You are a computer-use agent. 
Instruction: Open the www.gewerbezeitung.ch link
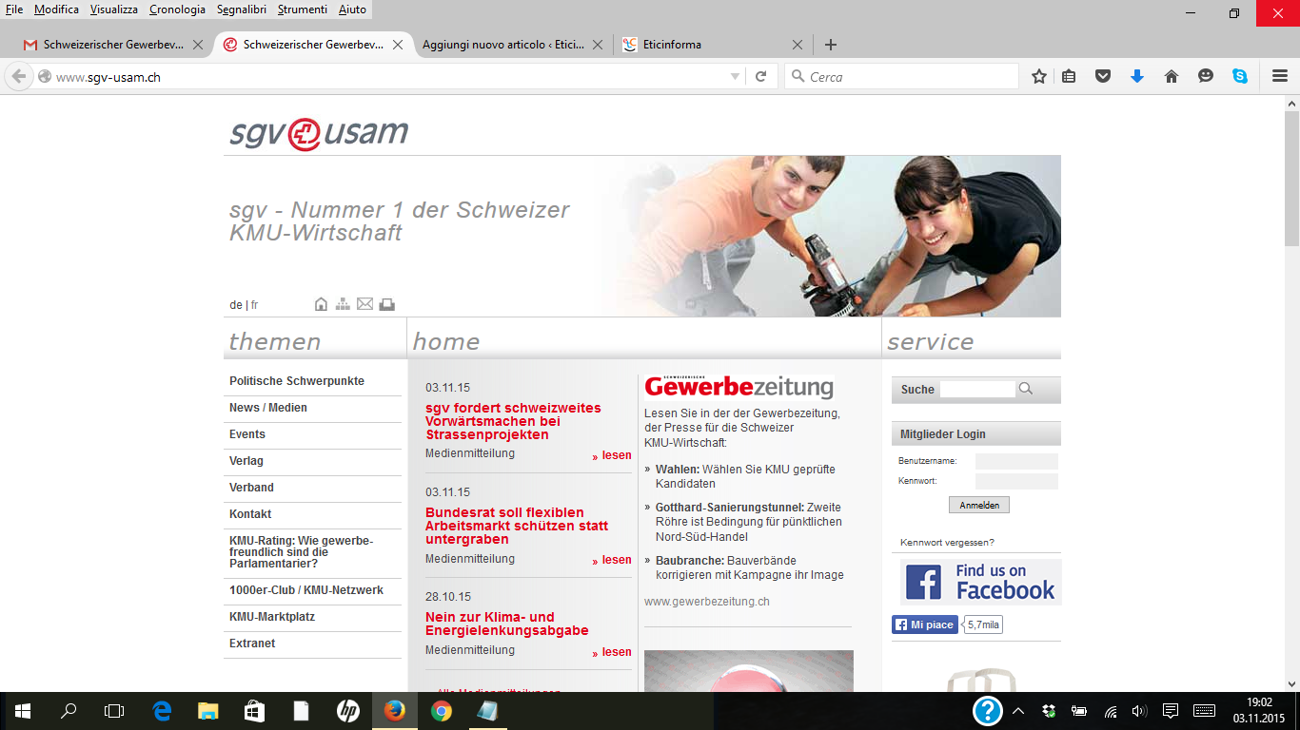click(707, 602)
